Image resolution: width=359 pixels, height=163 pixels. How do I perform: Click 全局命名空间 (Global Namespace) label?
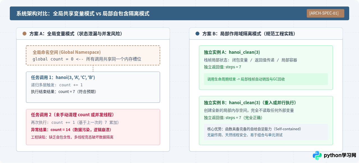67,52
